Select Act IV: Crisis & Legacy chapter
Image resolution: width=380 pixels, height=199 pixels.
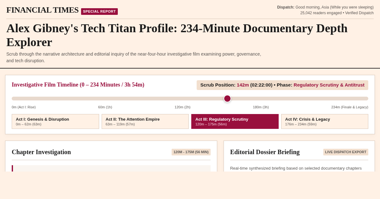pyautogui.click(x=325, y=121)
